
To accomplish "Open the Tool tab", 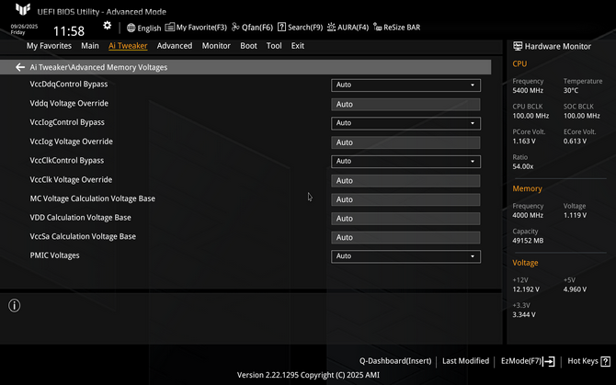I will click(x=274, y=46).
